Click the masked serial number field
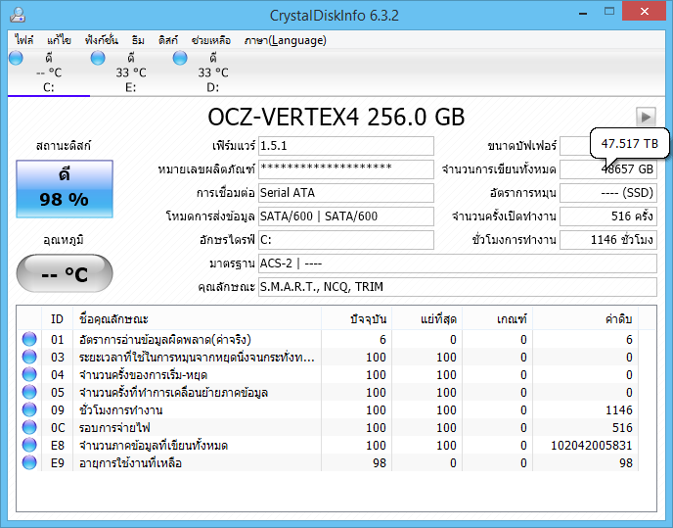The height and width of the screenshot is (528, 673). click(x=346, y=169)
